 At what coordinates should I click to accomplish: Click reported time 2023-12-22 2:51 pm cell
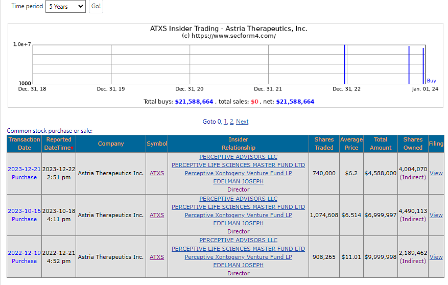click(59, 173)
